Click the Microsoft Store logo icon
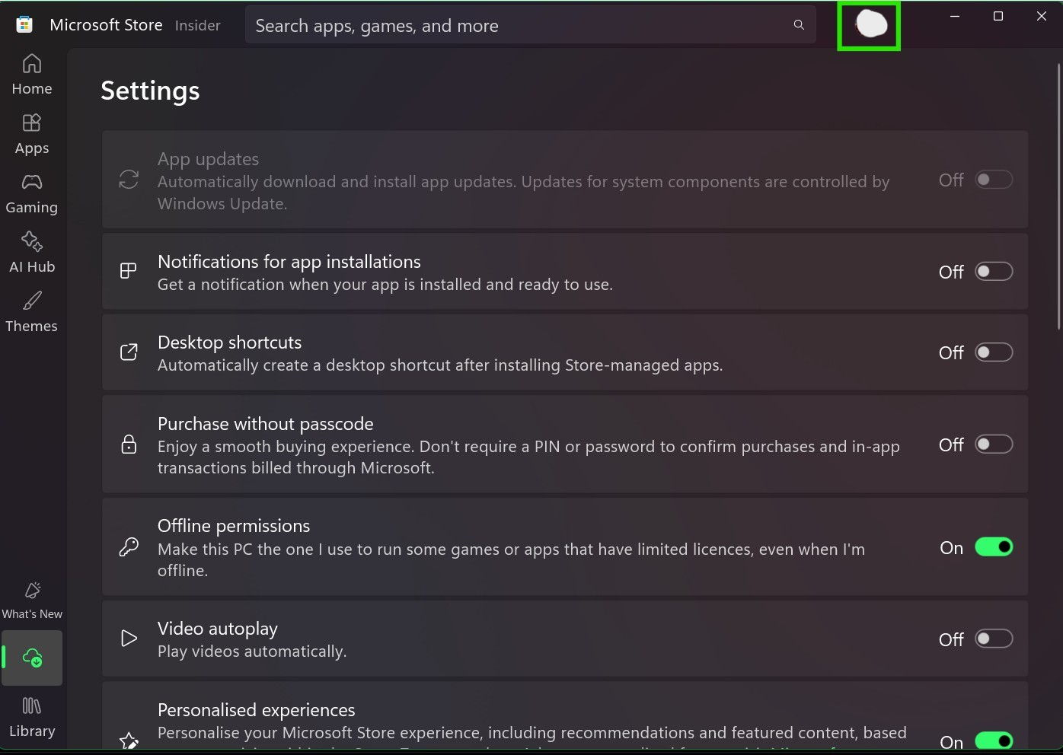The height and width of the screenshot is (755, 1063). coord(24,24)
